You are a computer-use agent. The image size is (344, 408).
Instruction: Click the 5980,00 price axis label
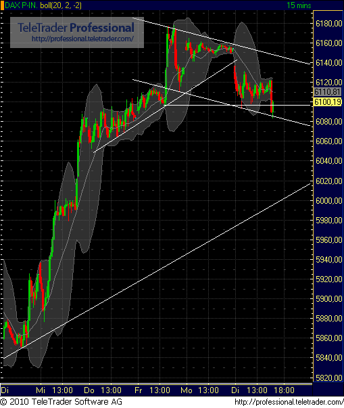click(328, 221)
